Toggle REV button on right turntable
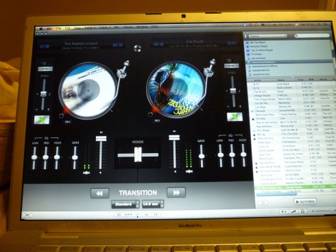The height and width of the screenshot is (252, 336). coord(157,120)
